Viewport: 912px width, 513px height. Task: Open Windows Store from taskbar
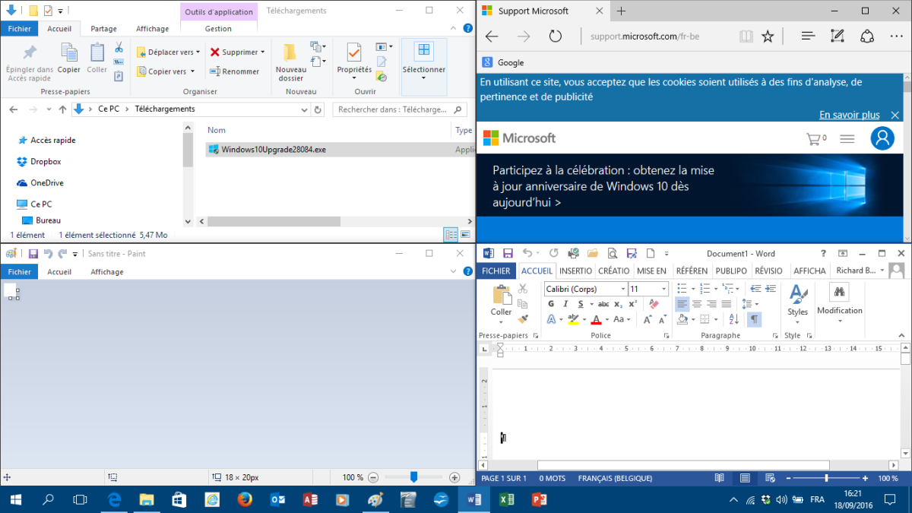tap(179, 499)
